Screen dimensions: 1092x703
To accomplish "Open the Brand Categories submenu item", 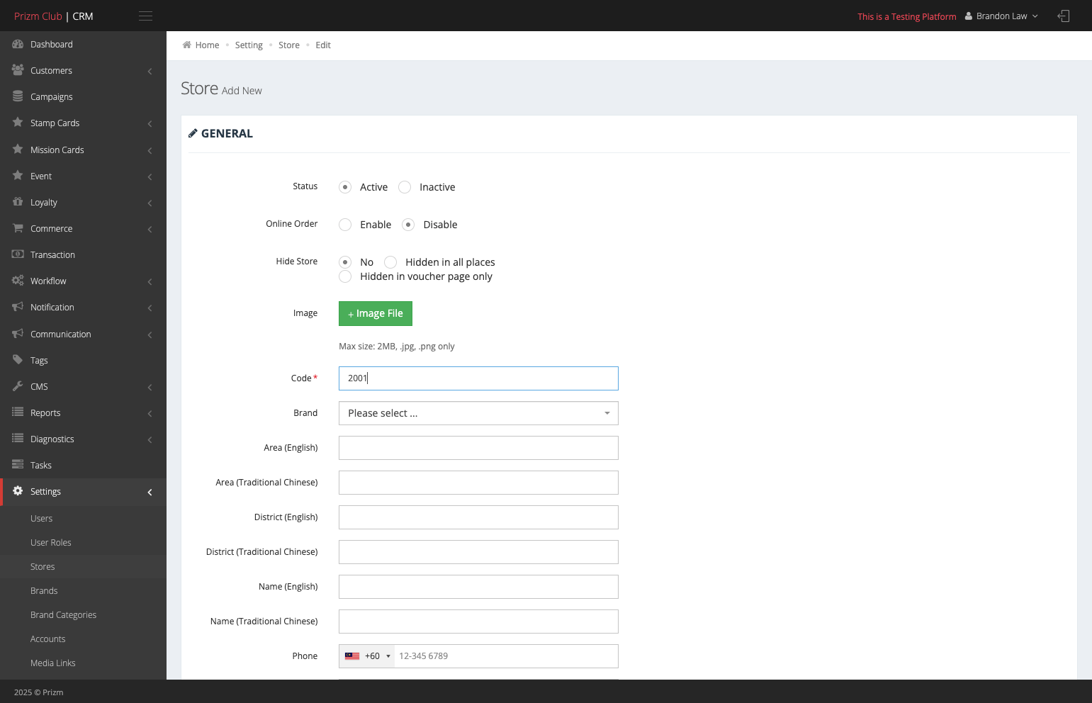I will (x=63, y=614).
